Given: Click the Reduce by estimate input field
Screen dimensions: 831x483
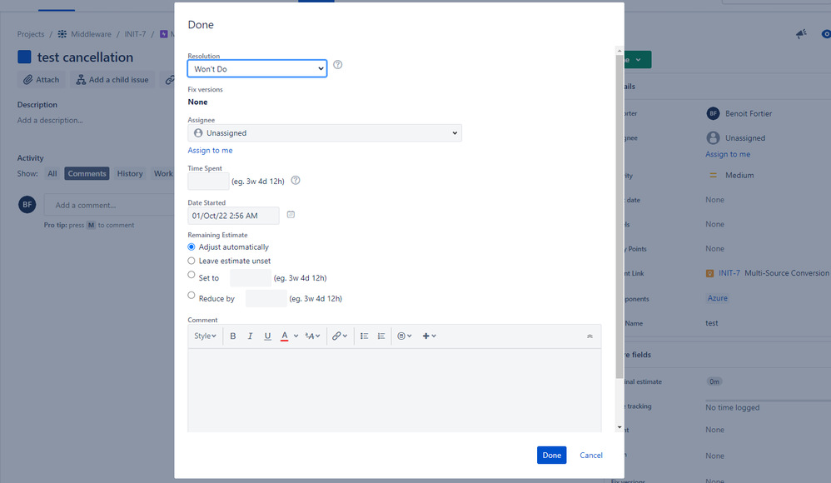Looking at the screenshot, I should 266,298.
